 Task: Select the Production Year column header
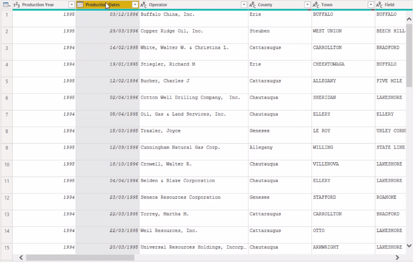tap(44, 5)
